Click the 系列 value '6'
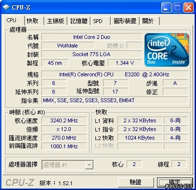This screenshot has height=190, width=196. 54,83
